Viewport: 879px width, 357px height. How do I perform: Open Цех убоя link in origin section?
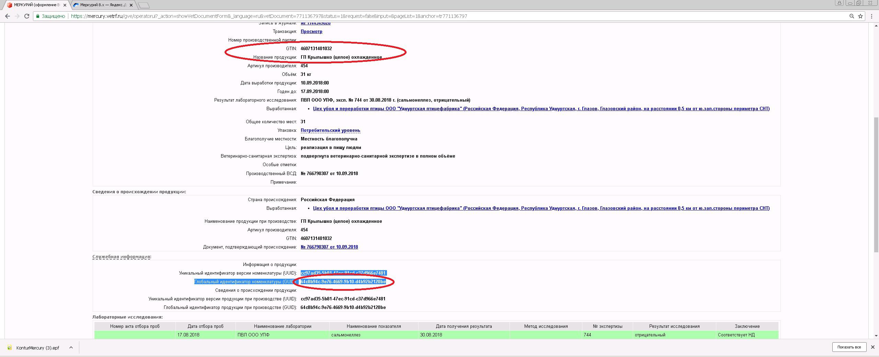[541, 208]
